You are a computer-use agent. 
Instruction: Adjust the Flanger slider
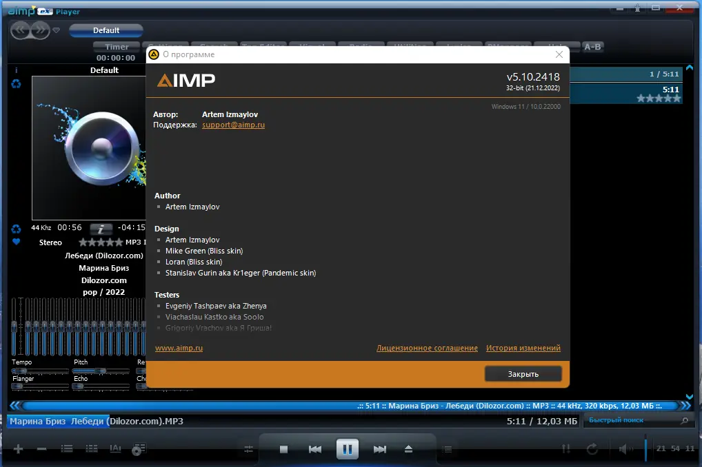(40, 386)
